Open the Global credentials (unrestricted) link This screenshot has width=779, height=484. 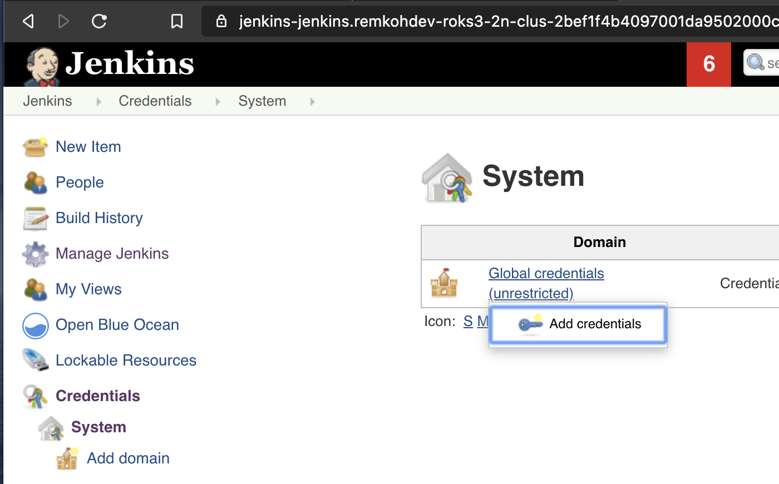546,283
